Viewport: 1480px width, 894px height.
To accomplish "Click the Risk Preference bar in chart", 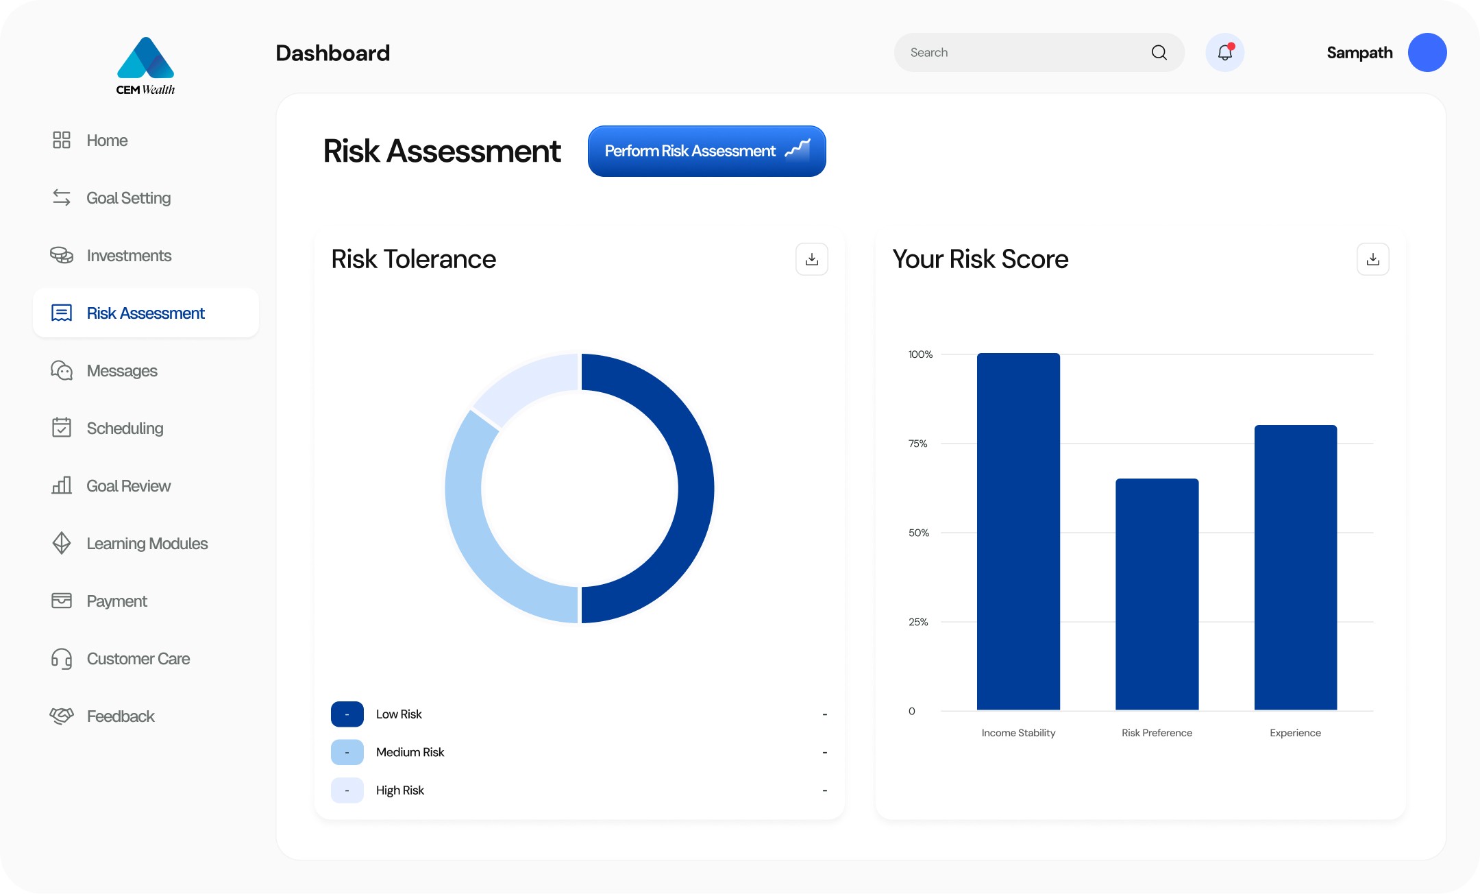I will pyautogui.click(x=1157, y=594).
